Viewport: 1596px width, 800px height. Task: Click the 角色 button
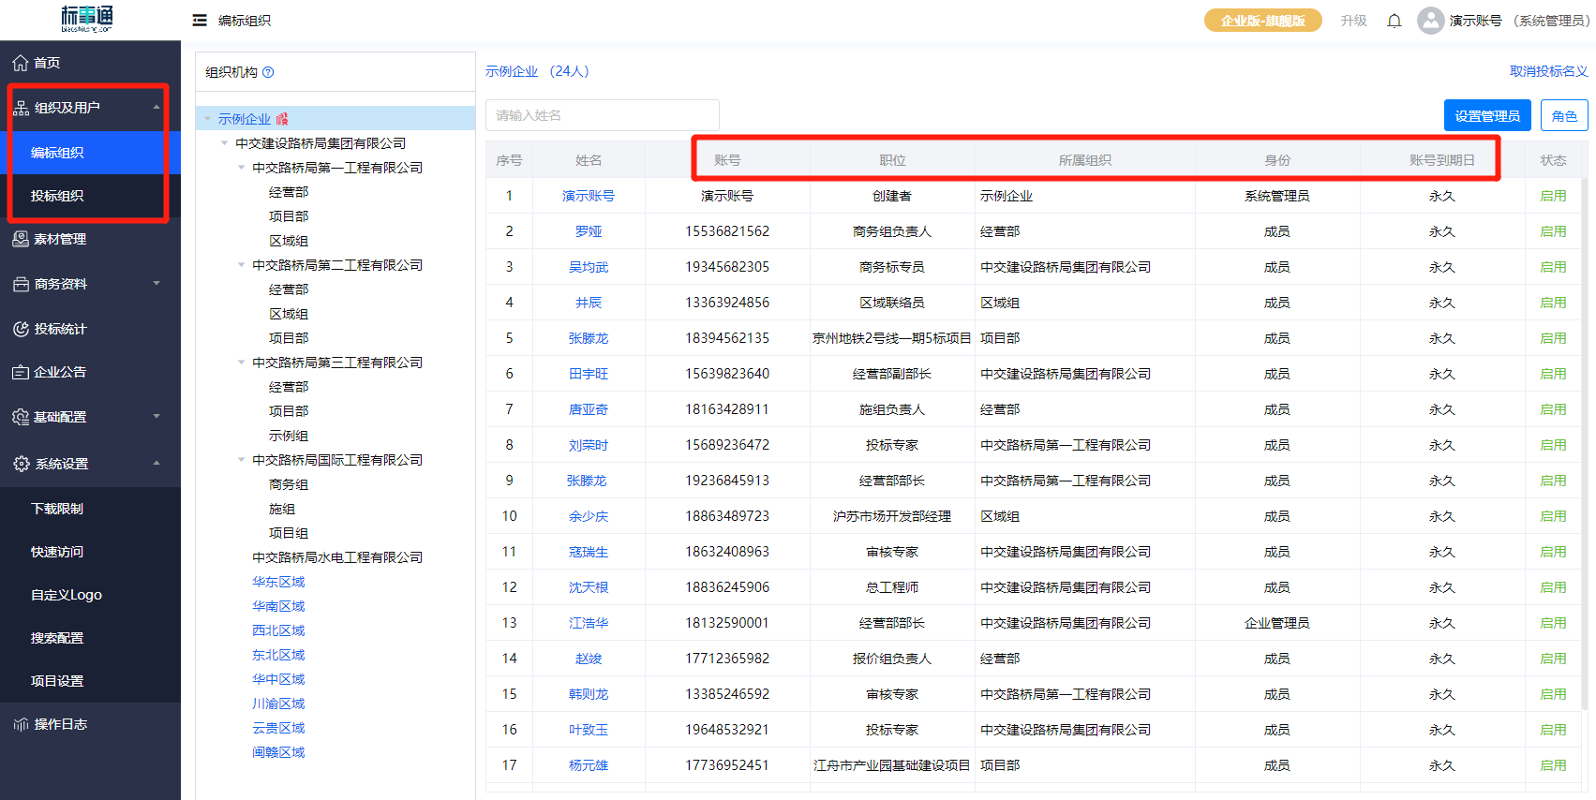coord(1564,115)
